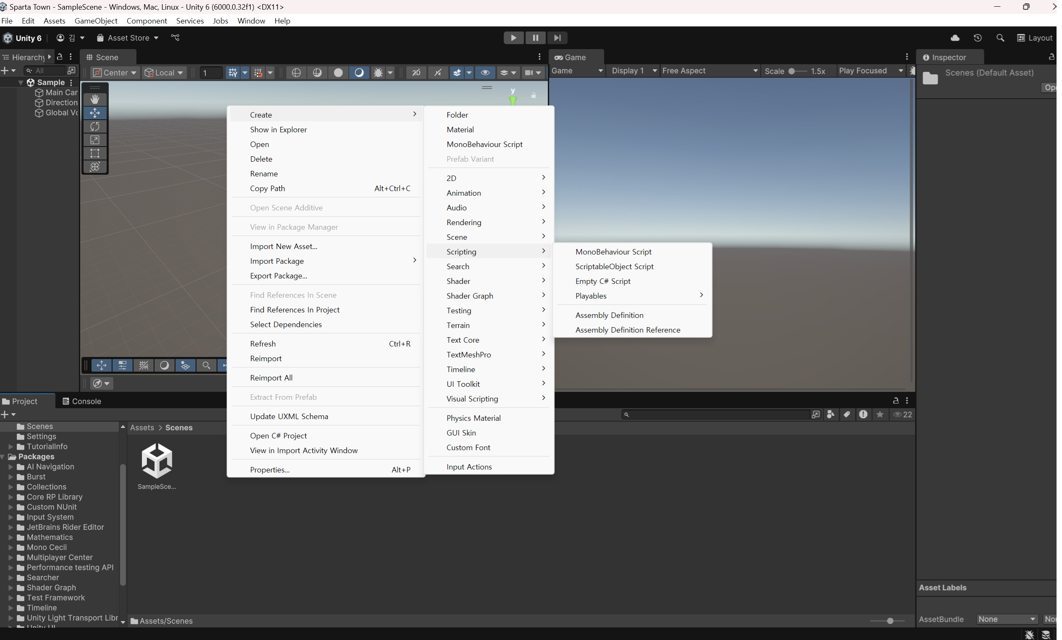Click the Project search by import log icon

point(863,414)
